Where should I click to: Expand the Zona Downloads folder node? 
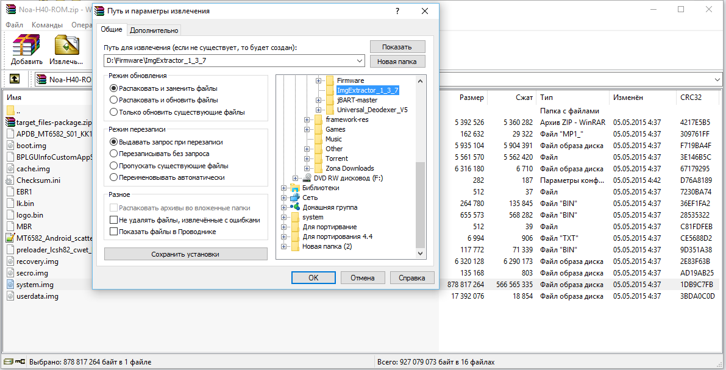pyautogui.click(x=307, y=169)
